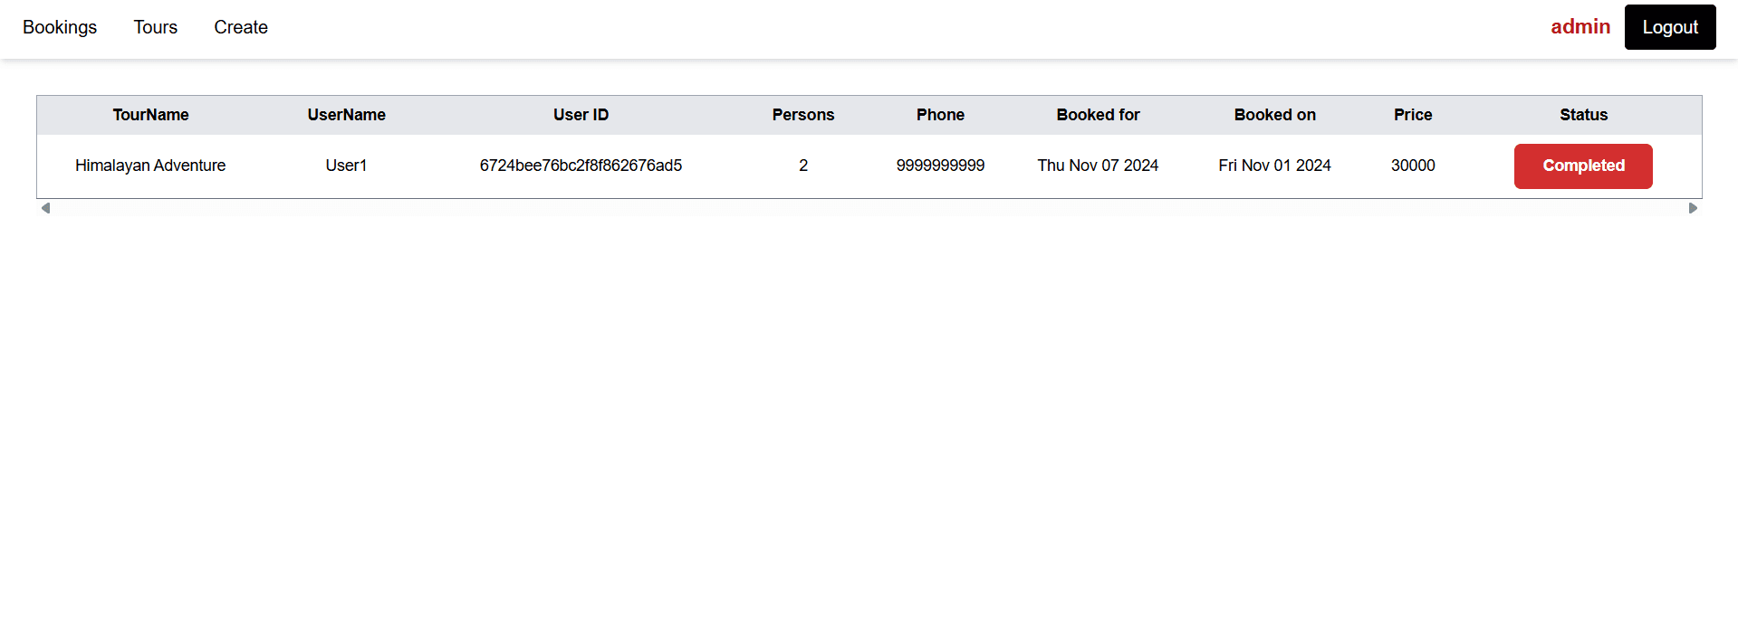The image size is (1738, 644).
Task: Click the right scroll arrow of table
Action: click(1693, 208)
